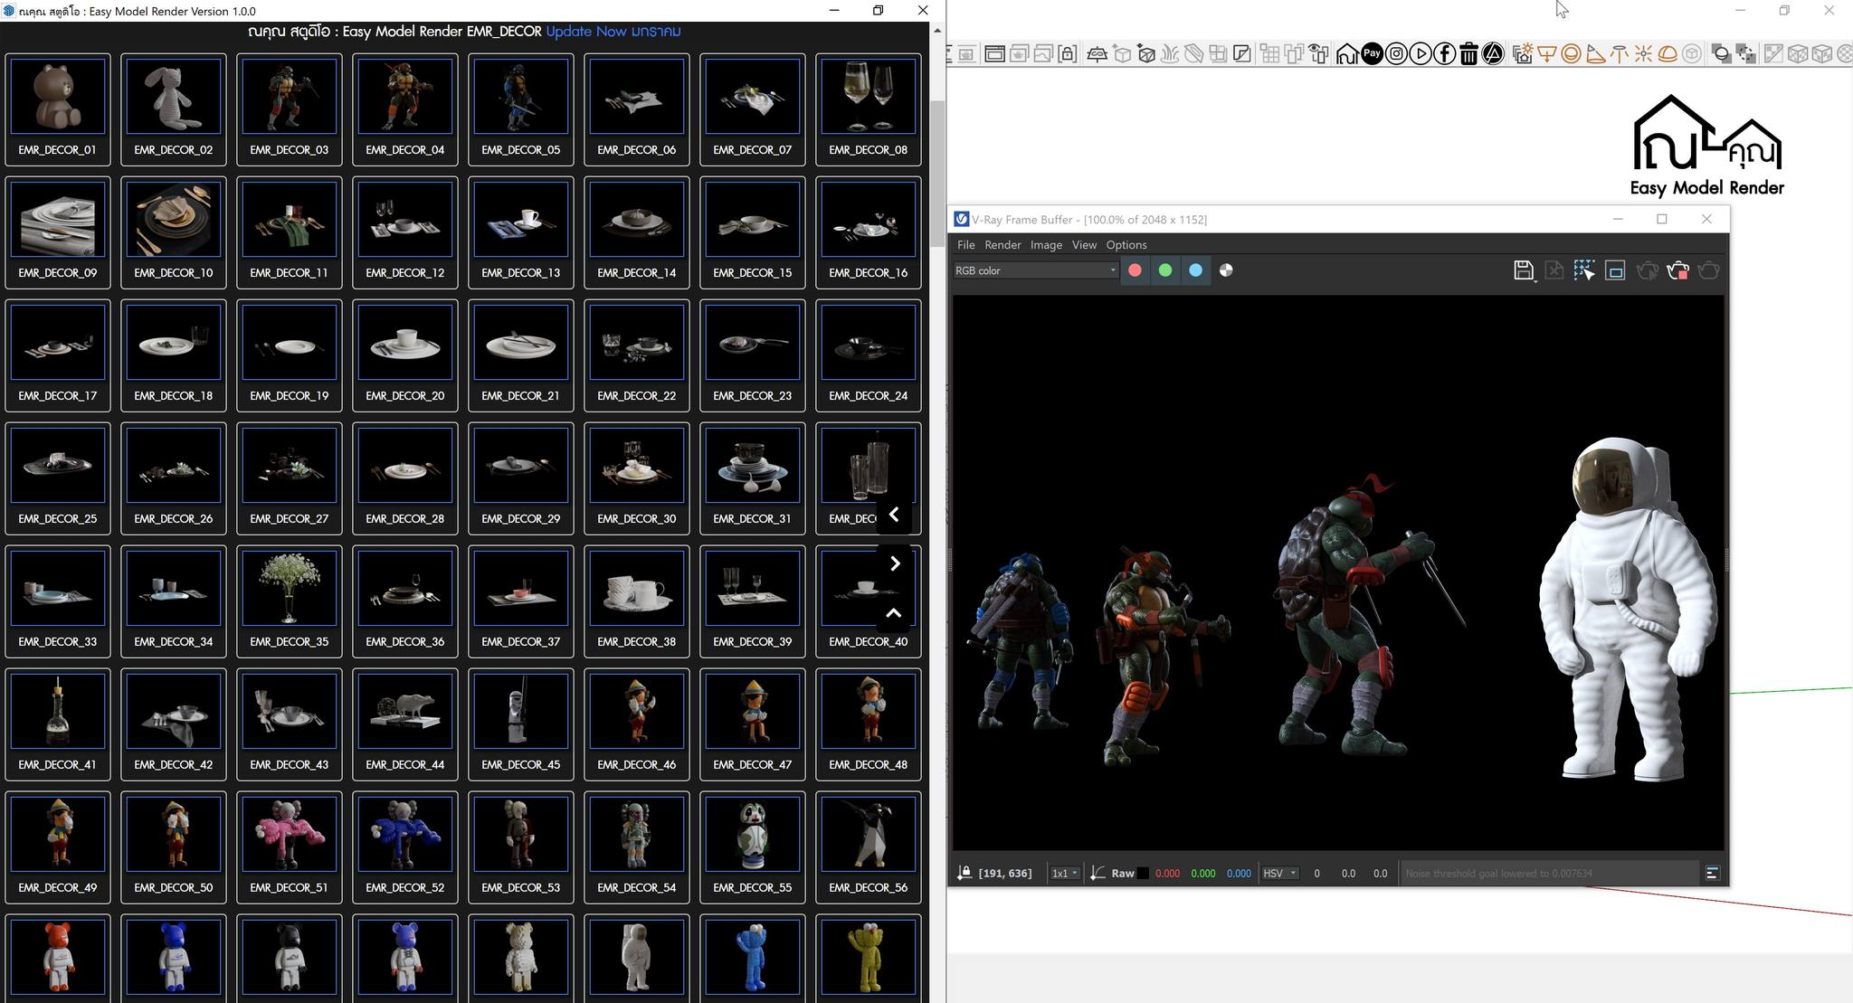Open the Options menu in the Frame Buffer
The height and width of the screenshot is (1003, 1853).
point(1126,245)
